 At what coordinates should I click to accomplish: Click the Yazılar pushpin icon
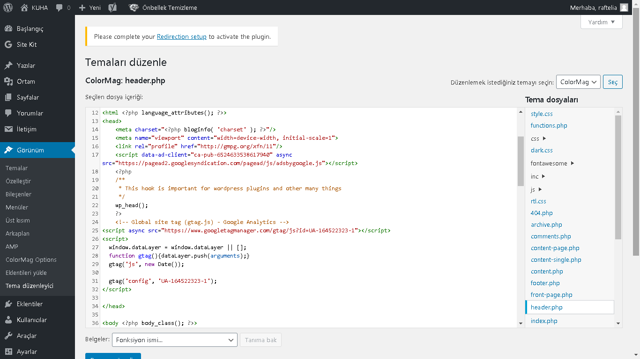tap(8, 65)
